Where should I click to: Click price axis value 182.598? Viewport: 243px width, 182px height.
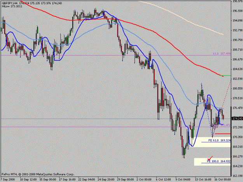[238, 79]
